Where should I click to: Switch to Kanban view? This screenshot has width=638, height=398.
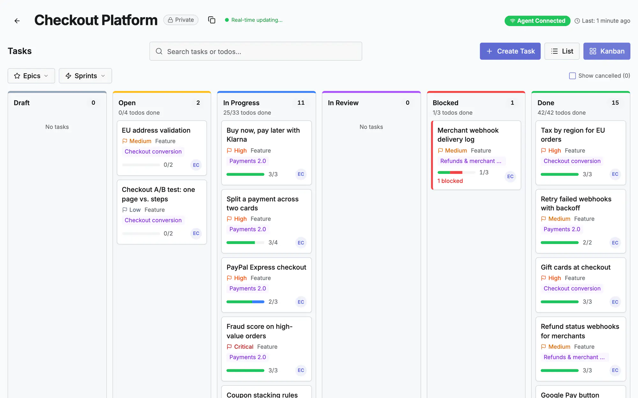click(x=607, y=51)
